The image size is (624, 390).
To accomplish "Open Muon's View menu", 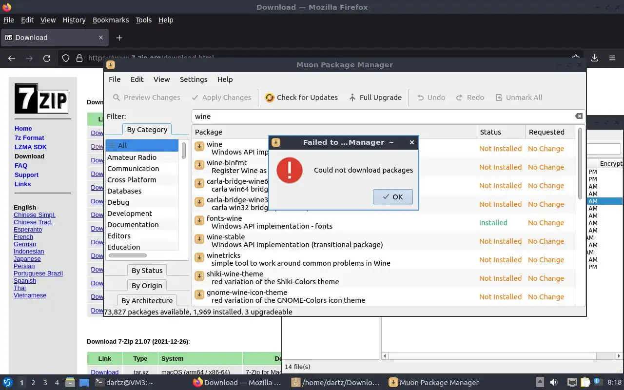I will 161,79.
